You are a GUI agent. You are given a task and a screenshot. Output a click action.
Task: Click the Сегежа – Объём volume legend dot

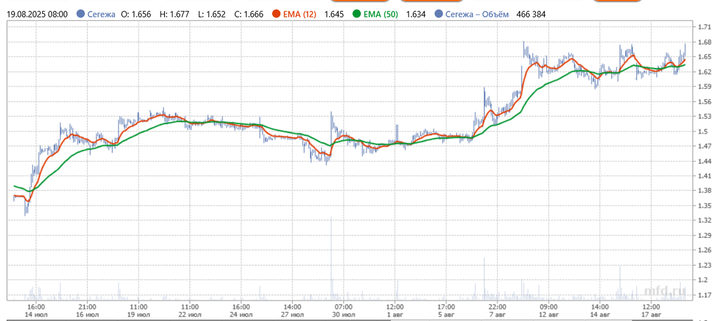438,14
